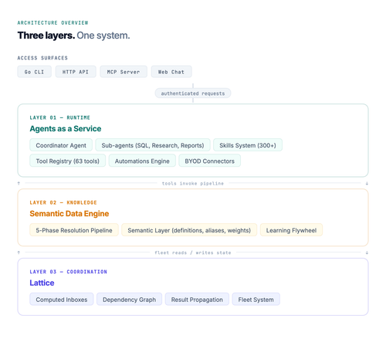Select the HTTP API chip

point(76,72)
